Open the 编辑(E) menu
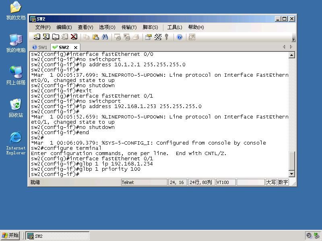This screenshot has height=241, width=322. point(64,27)
